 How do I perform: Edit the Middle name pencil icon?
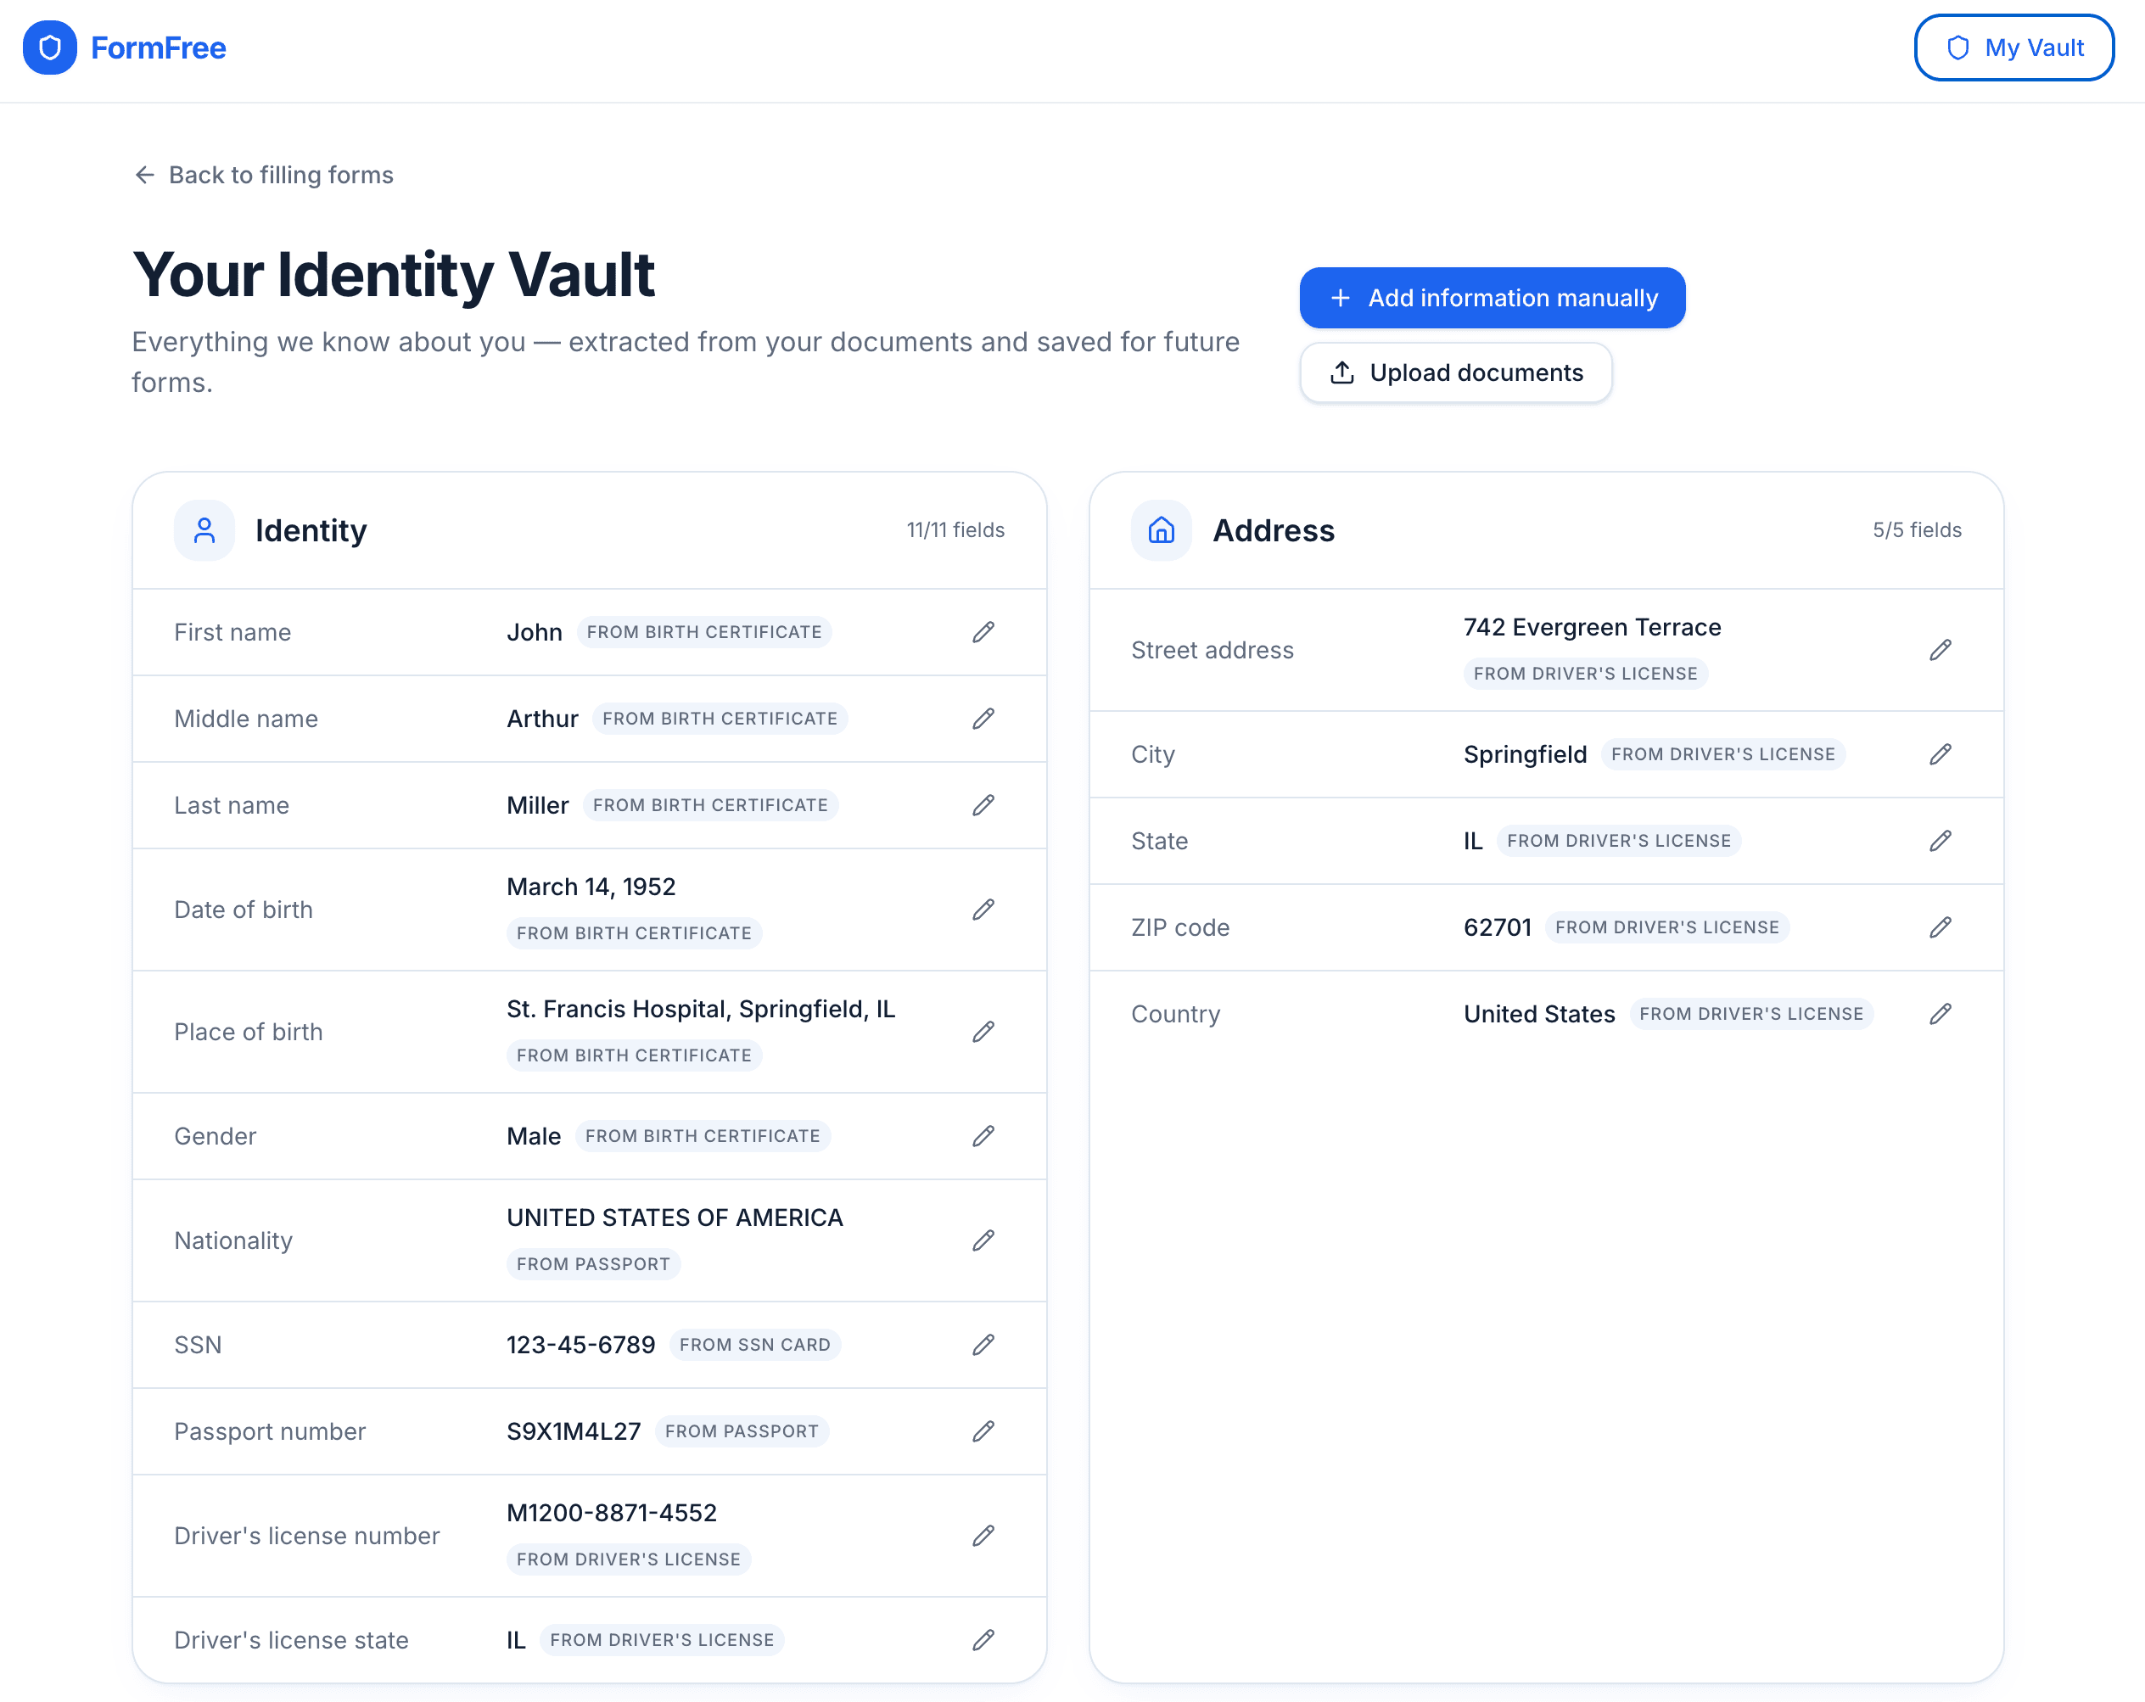point(983,719)
